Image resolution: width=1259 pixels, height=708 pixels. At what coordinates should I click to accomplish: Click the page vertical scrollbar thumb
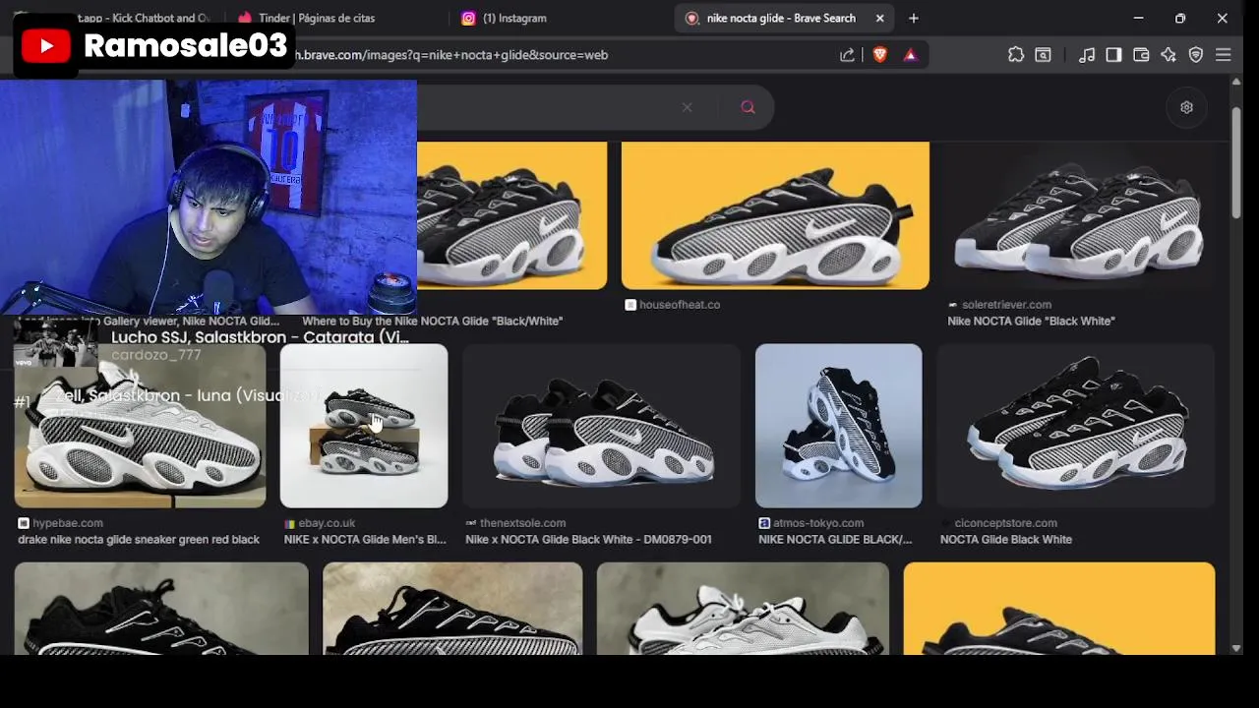[x=1236, y=162]
